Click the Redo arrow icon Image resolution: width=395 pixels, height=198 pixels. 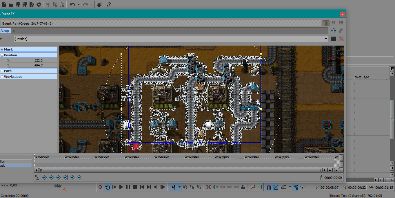(x=85, y=5)
